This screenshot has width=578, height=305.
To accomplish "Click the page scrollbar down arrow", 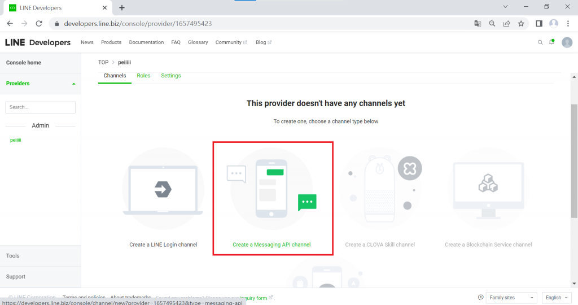I will pyautogui.click(x=574, y=284).
